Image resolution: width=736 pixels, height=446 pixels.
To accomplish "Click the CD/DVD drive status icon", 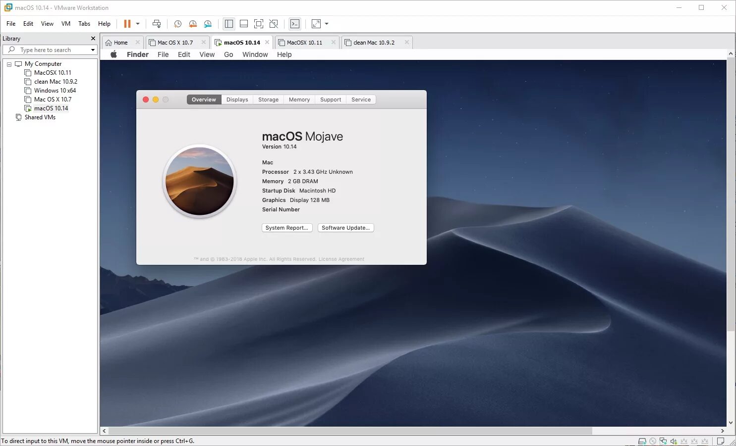I will 653,441.
